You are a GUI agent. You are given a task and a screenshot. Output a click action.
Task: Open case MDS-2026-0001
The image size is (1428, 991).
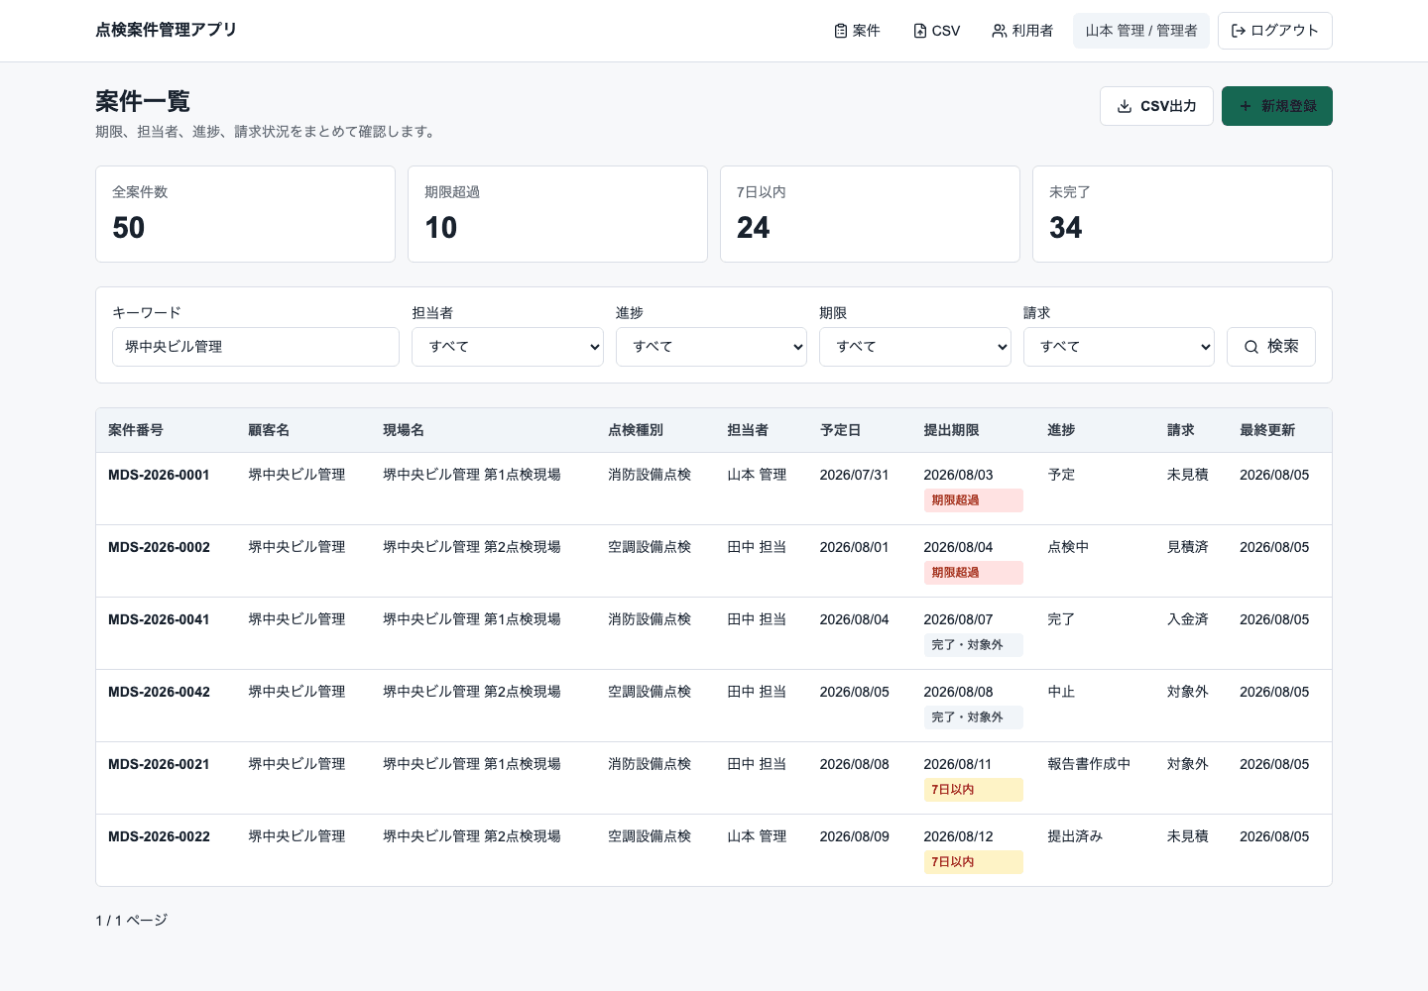(x=159, y=475)
